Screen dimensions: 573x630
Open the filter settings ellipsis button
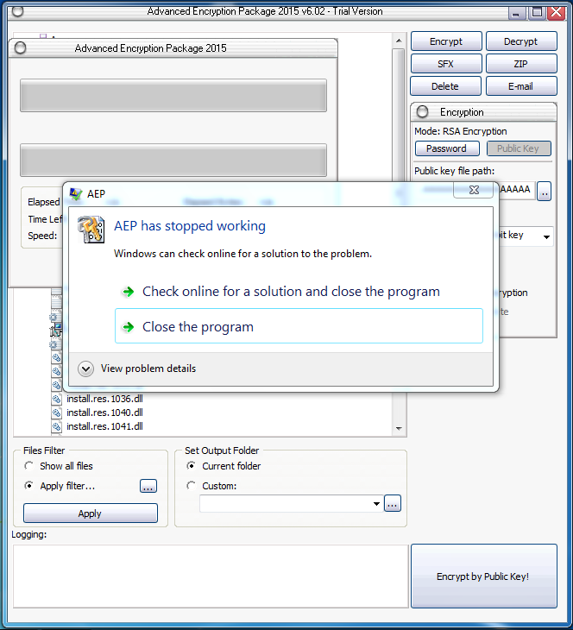point(148,486)
